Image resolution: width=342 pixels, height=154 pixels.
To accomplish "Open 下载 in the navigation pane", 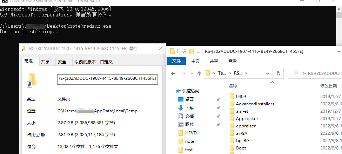I will [x=189, y=108].
